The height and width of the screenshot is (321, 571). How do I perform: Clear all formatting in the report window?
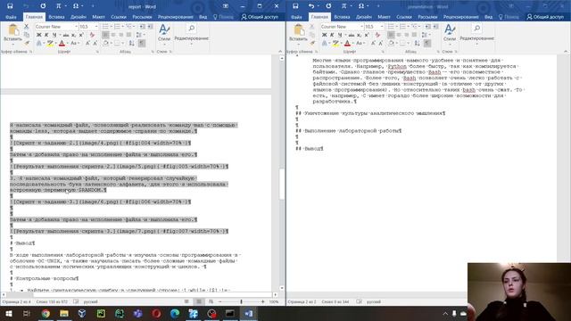pos(92,35)
